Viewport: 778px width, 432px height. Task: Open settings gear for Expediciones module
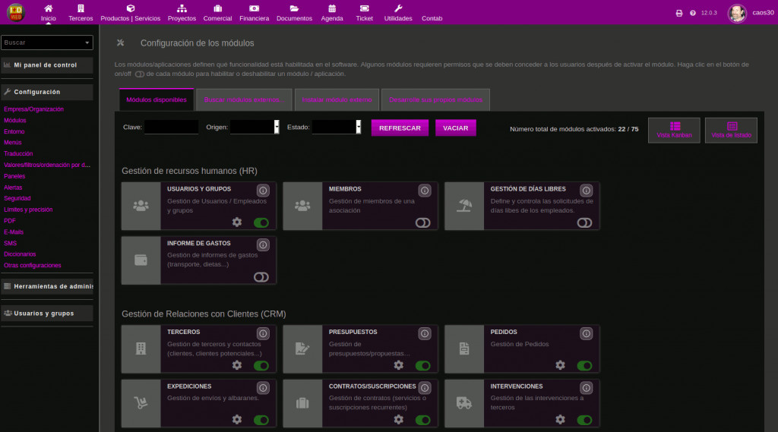pos(237,419)
